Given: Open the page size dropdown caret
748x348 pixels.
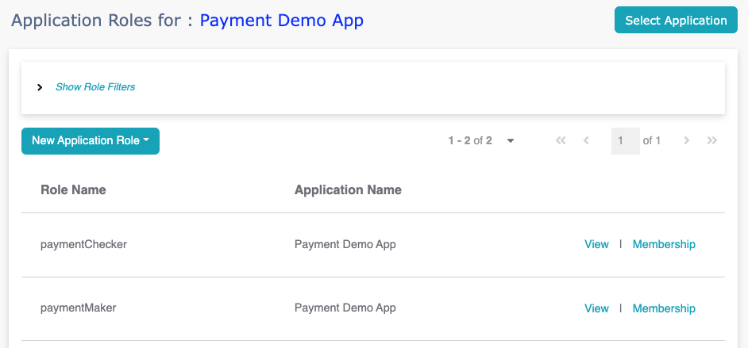Looking at the screenshot, I should [511, 141].
